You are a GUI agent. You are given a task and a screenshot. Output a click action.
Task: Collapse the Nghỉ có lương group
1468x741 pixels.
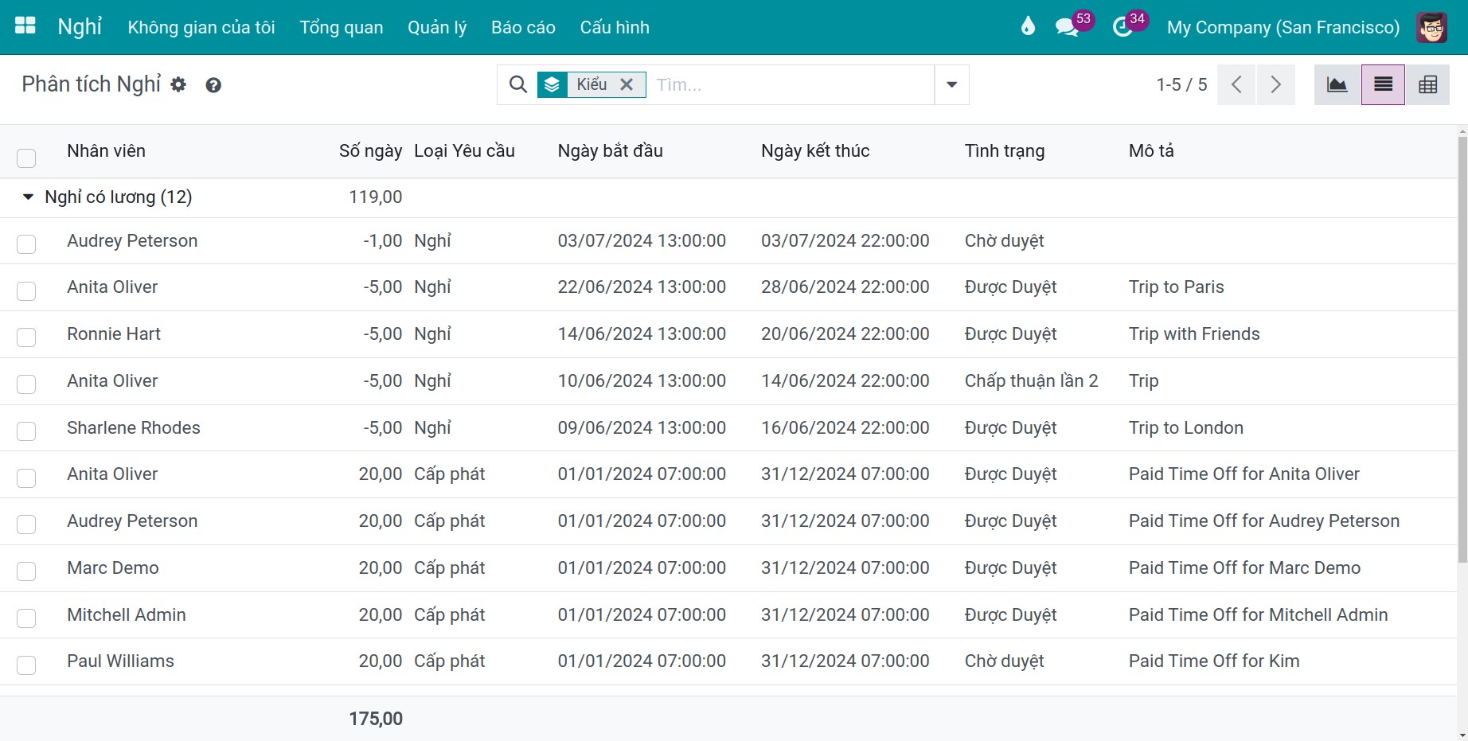click(x=28, y=197)
